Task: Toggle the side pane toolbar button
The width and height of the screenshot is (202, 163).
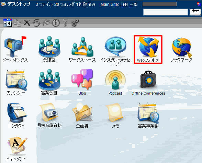Action: click(x=8, y=23)
